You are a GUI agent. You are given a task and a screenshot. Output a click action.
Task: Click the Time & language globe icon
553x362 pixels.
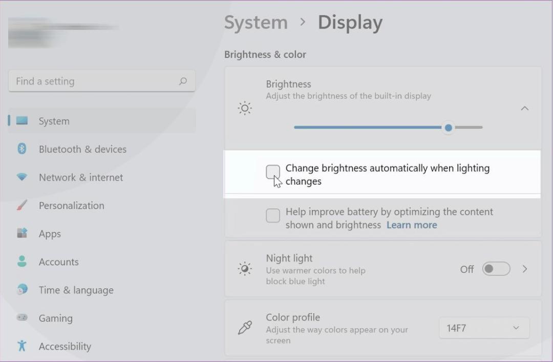click(22, 289)
